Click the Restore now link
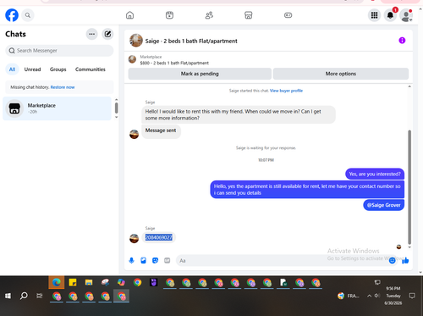Viewport: 423px width, 316px height. (63, 87)
